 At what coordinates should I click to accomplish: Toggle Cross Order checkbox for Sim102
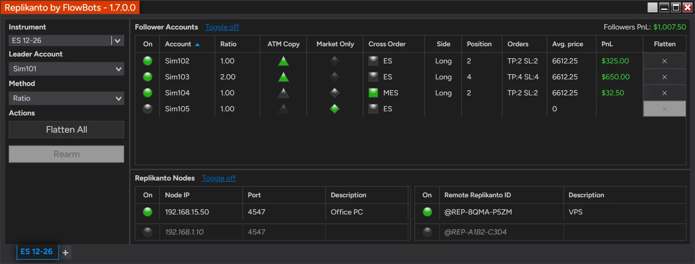(x=373, y=61)
